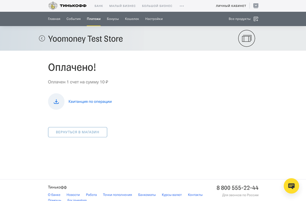Click the Tinkoff logo in header
The height and width of the screenshot is (201, 306).
[67, 6]
